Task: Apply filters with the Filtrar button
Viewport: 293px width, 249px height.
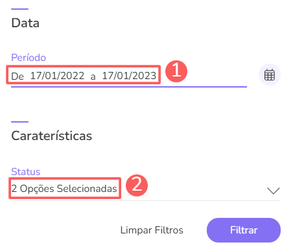Action: click(x=244, y=230)
